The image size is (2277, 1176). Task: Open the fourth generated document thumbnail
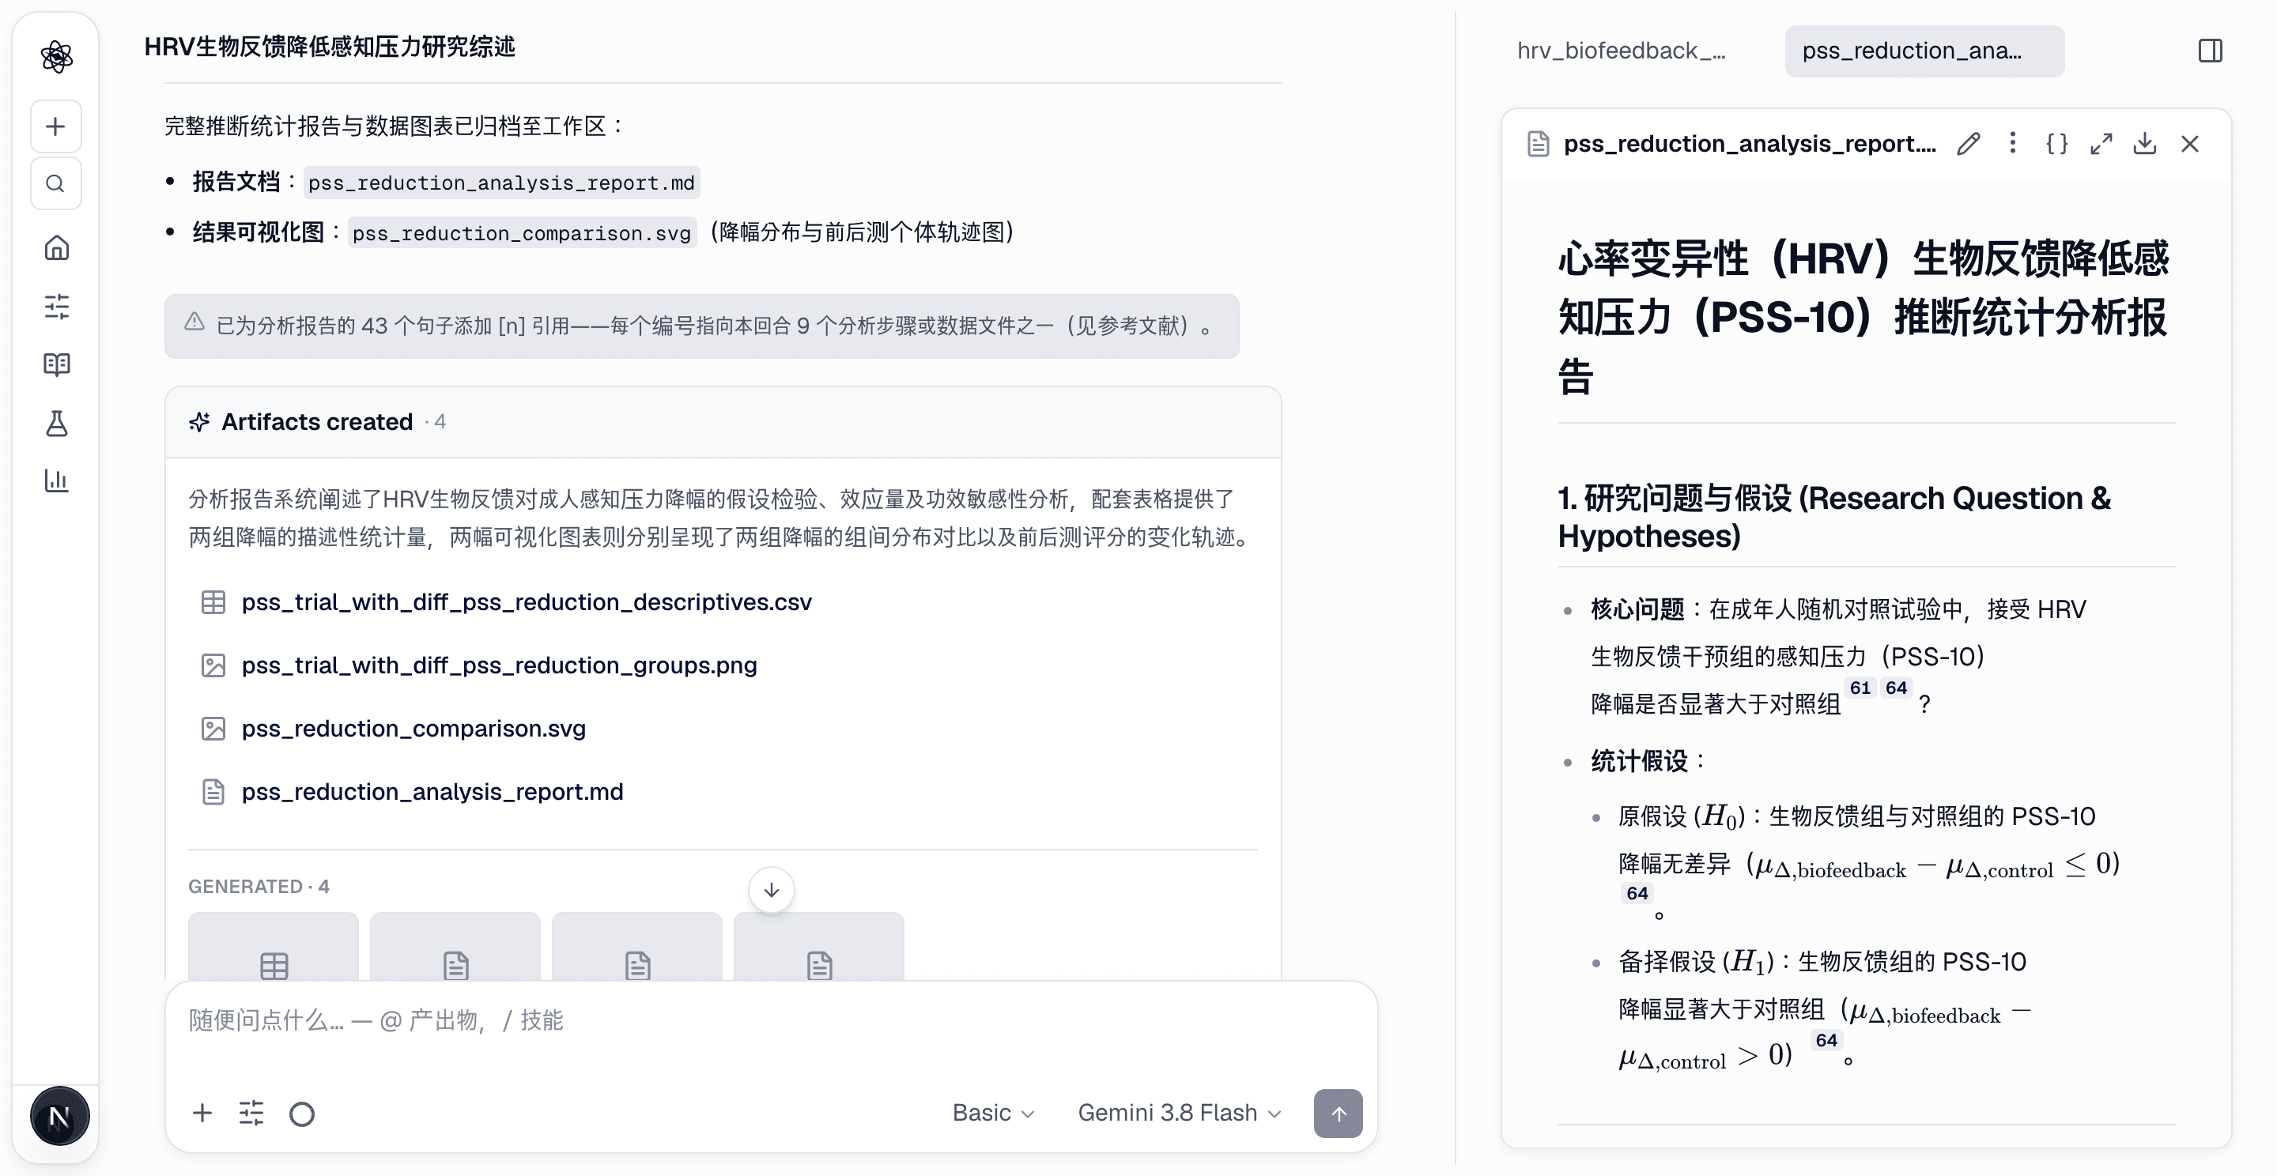click(819, 946)
